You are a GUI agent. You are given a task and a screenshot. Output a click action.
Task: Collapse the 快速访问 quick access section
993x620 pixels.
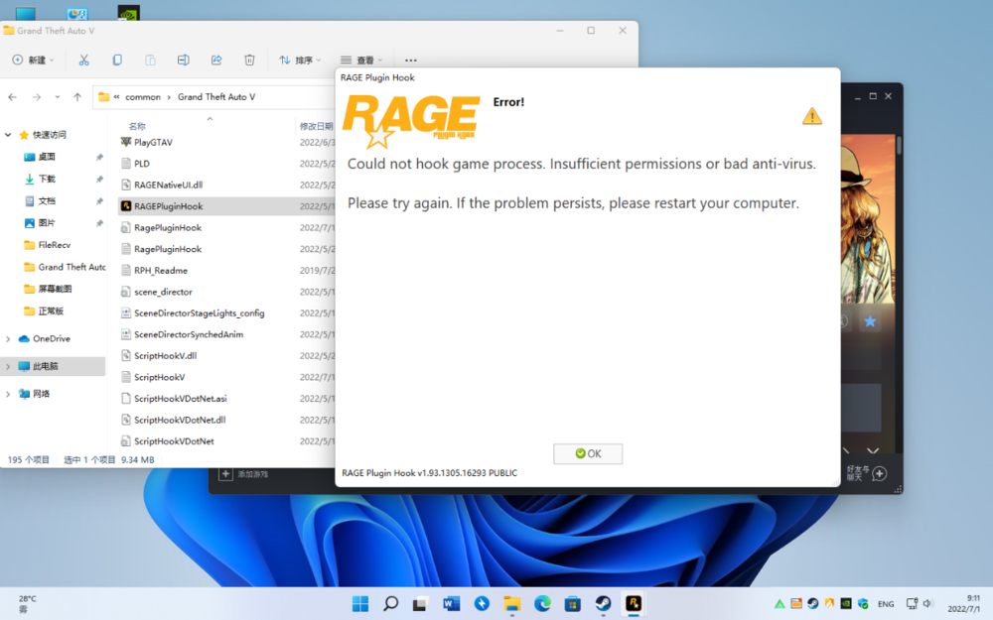point(9,134)
